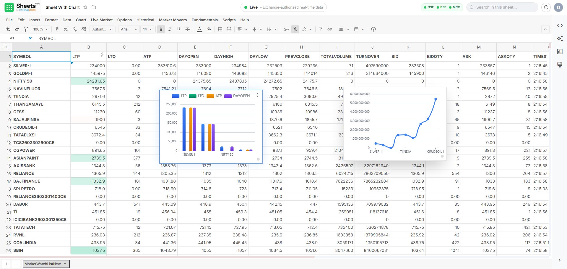Open the zoom level dropdown

click(40, 29)
